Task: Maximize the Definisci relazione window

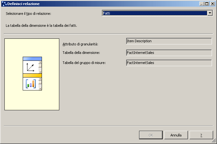Action: coord(207,3)
